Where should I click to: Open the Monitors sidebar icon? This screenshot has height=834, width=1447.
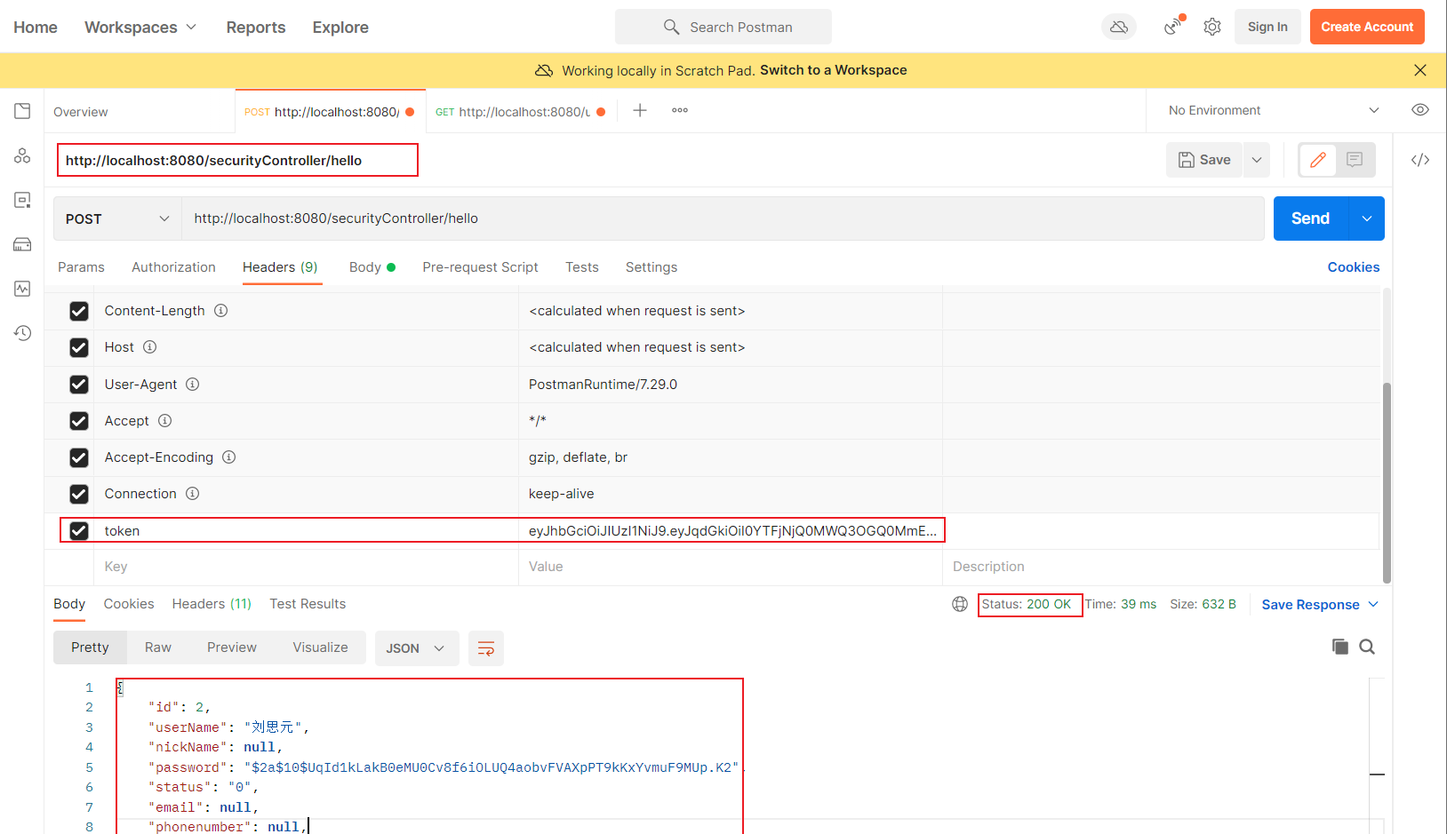22,289
